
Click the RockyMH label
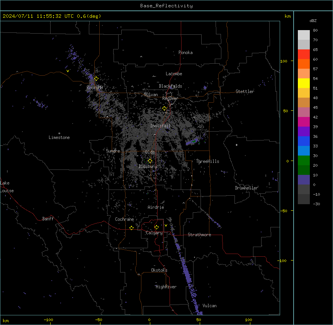[95, 88]
